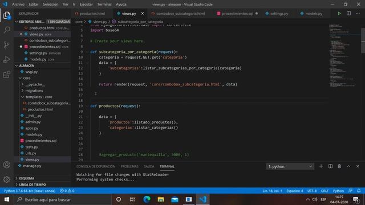Screen dimensions: 365x205
Task: Click feedback icon in status bar
Action: click(x=350, y=191)
